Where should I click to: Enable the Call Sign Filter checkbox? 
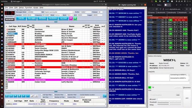[42, 95]
